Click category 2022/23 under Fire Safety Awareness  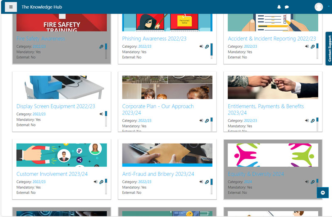(39, 46)
